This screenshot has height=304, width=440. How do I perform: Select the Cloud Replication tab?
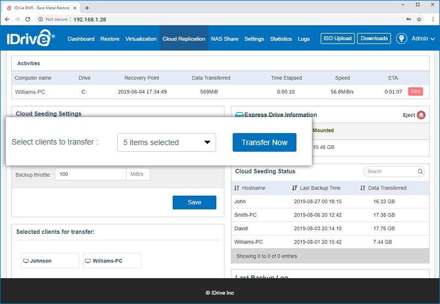click(x=184, y=38)
